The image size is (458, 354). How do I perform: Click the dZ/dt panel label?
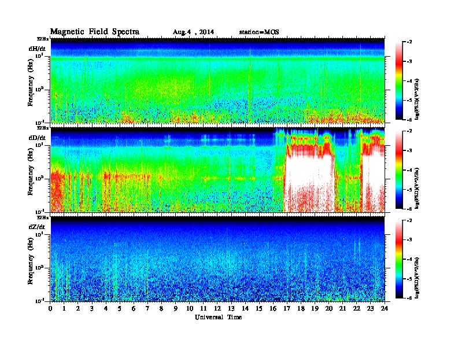coord(37,227)
